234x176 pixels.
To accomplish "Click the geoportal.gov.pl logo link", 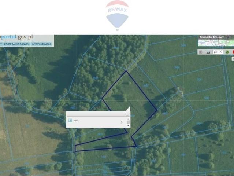I will 16,37.
